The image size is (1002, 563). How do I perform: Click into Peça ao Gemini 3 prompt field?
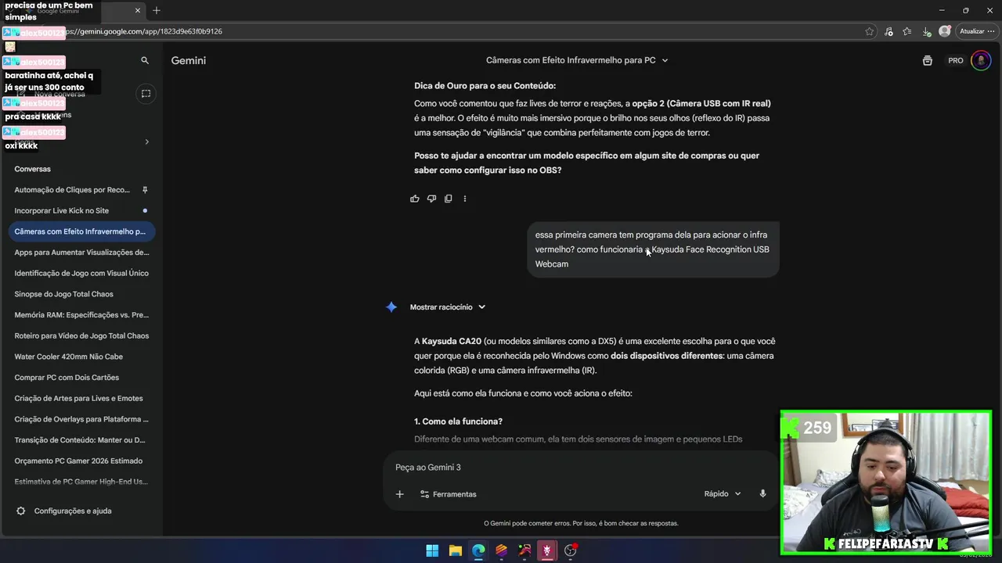pyautogui.click(x=579, y=468)
